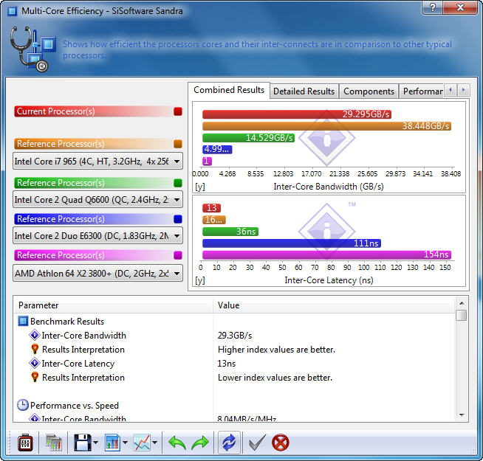Open the save icon's dropdown arrow
The image size is (483, 461).
click(95, 443)
